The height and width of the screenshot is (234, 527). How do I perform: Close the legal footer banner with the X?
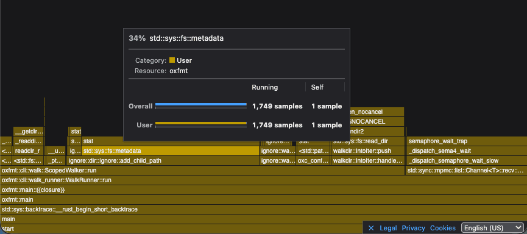[370, 228]
